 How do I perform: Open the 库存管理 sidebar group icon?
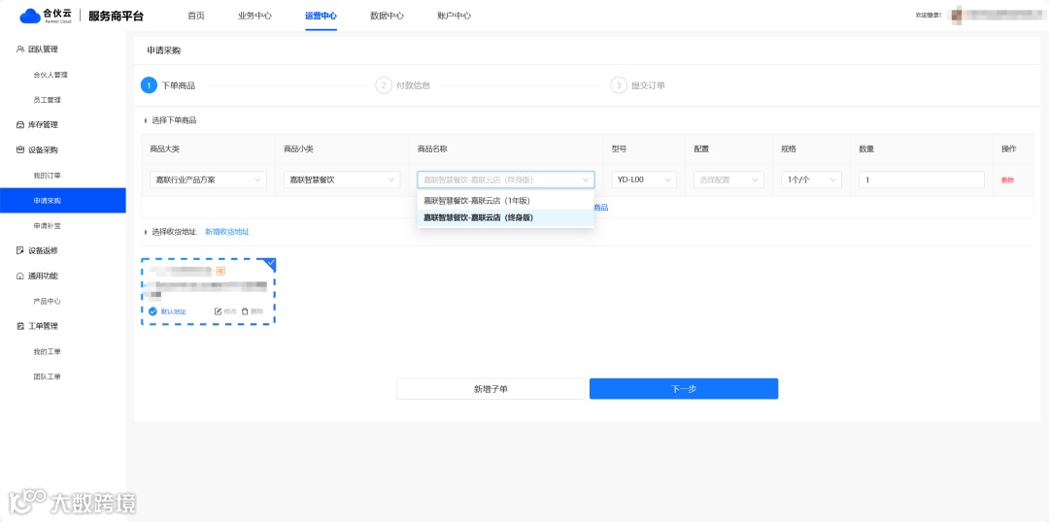[20, 125]
